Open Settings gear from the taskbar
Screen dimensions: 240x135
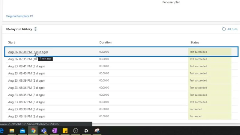[86, 130]
